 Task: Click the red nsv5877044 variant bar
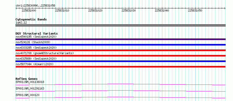click(x=120, y=67)
